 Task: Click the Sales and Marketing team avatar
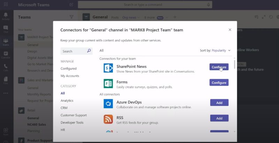point(21,80)
